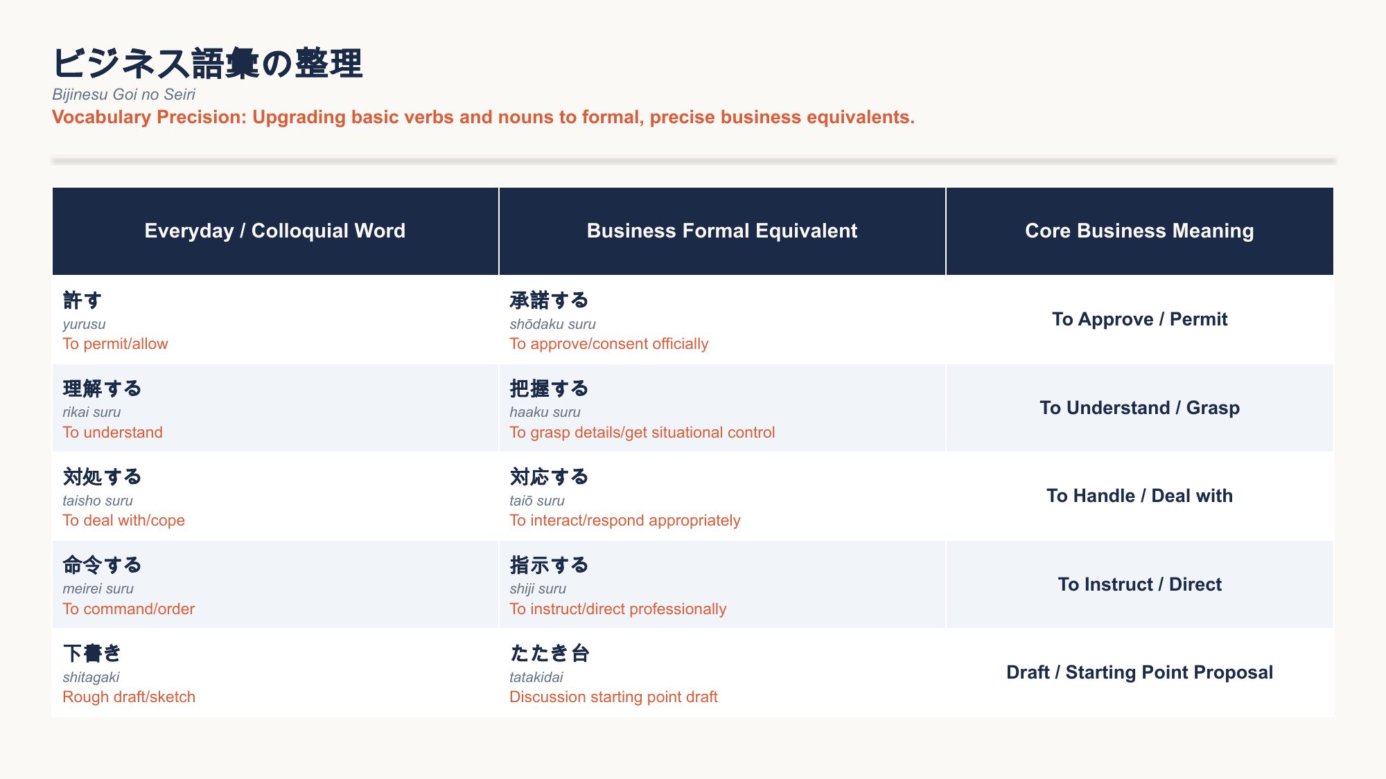Viewport: 1386px width, 779px height.
Task: Click the Core Business Meaning header cell
Action: click(x=1139, y=231)
